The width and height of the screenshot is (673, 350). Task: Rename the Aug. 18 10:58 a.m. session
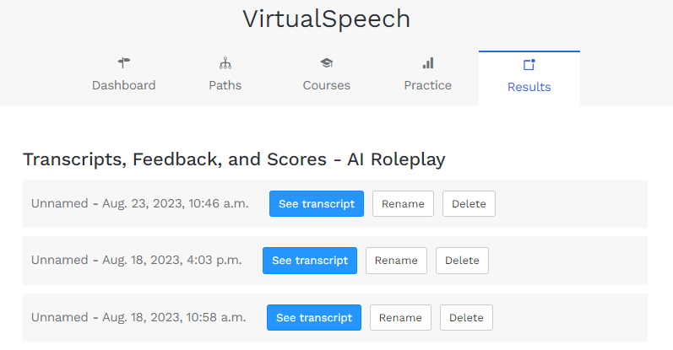pyautogui.click(x=400, y=318)
